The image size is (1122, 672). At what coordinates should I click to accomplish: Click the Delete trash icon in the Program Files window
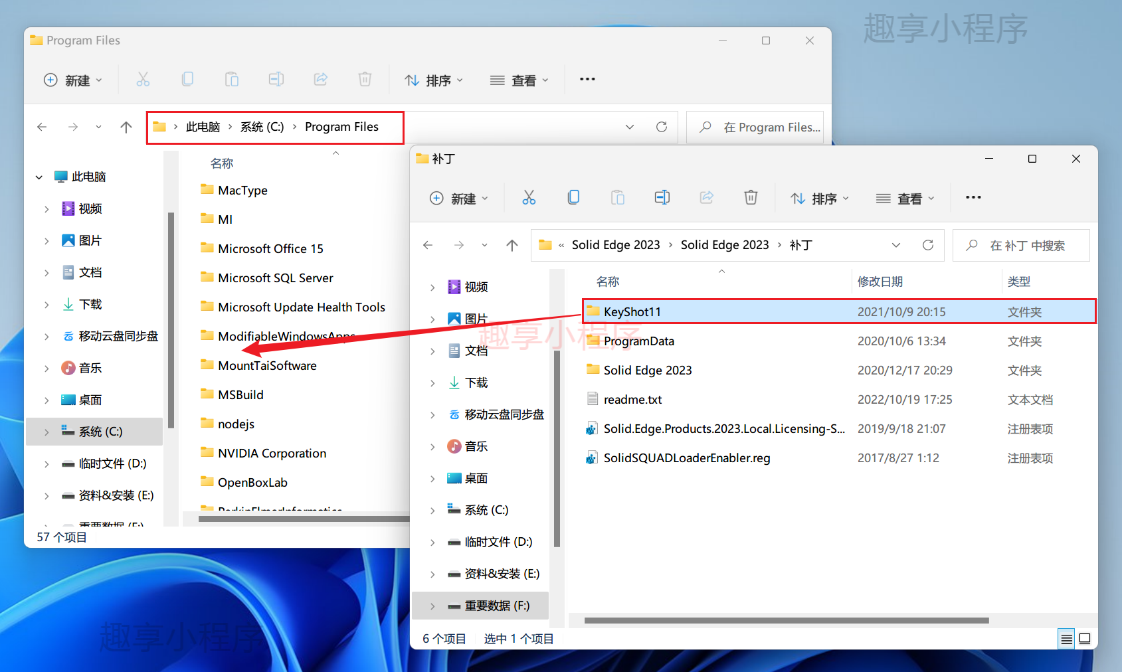pos(365,80)
